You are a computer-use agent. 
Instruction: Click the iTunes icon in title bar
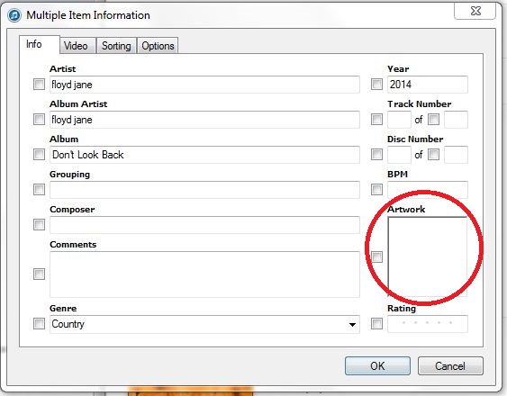click(14, 15)
